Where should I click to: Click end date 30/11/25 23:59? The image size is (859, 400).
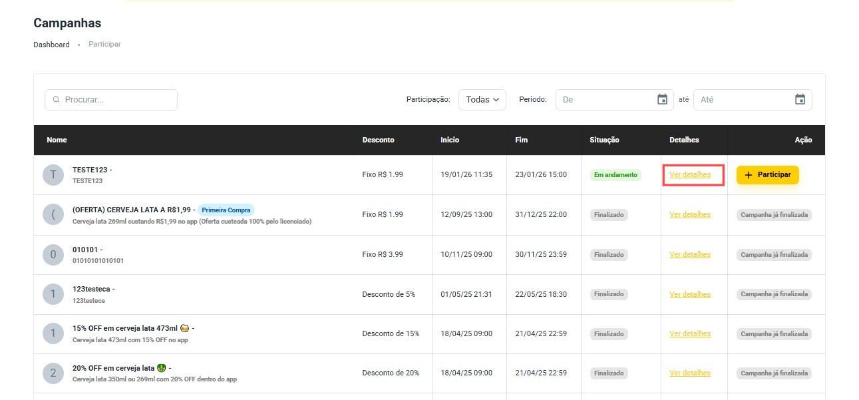(541, 254)
